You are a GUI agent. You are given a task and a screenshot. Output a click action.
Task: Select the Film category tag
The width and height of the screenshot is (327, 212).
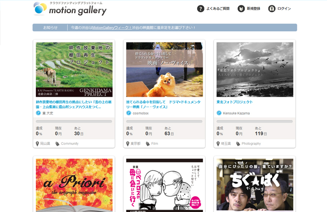(x=154, y=144)
